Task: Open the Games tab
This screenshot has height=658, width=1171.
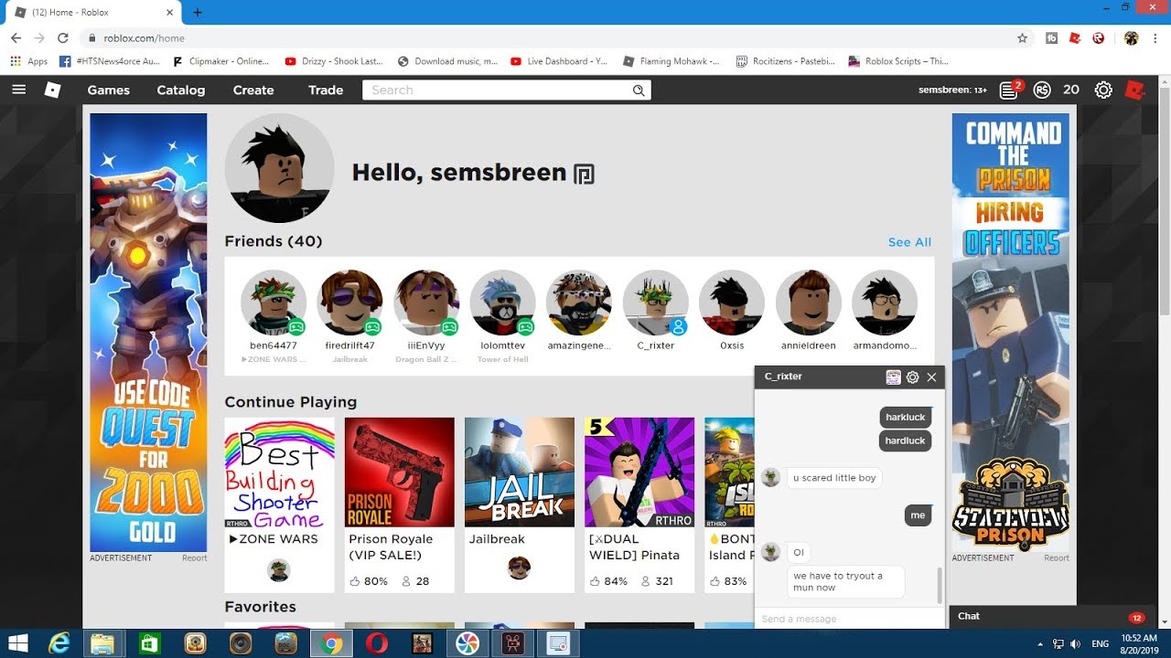Action: pos(108,90)
